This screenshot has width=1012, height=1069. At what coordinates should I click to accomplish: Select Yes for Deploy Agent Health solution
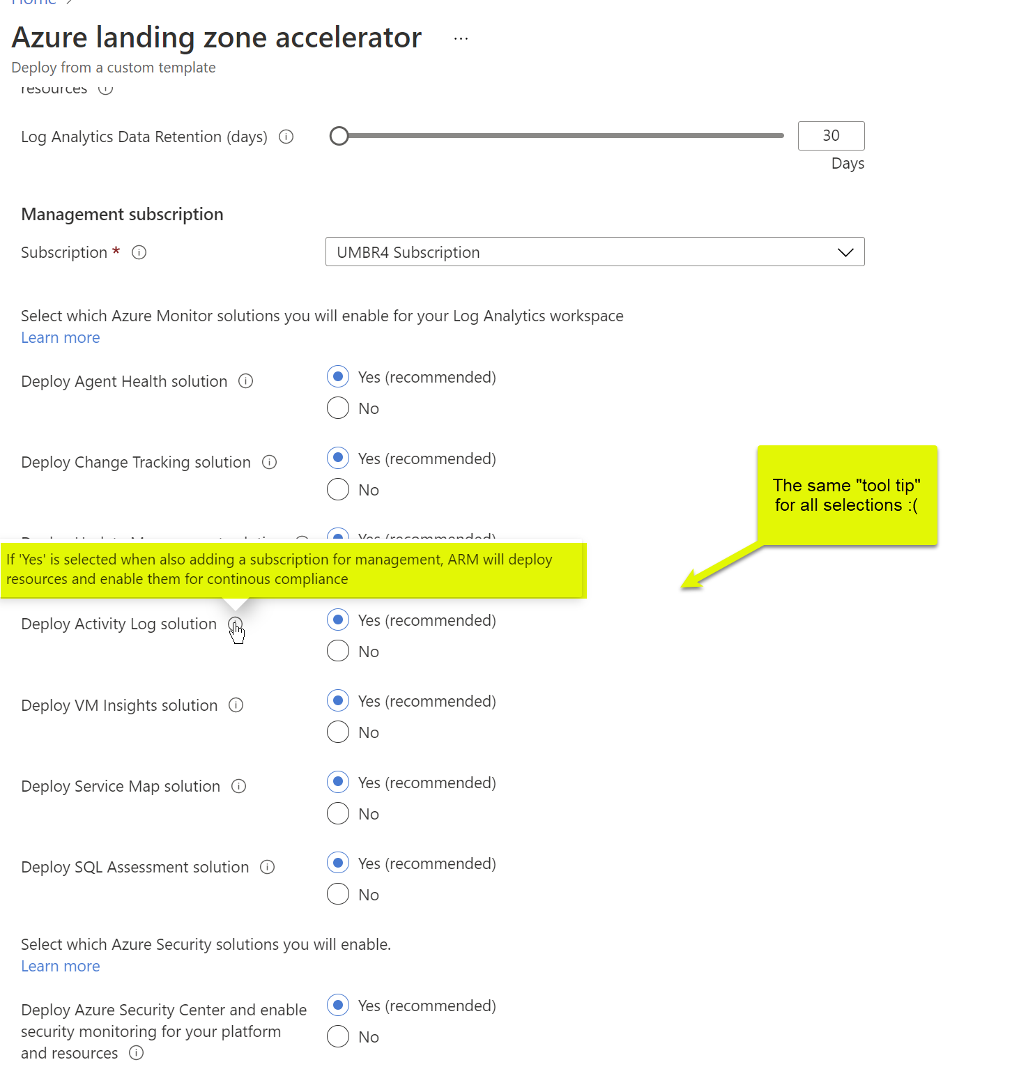pyautogui.click(x=338, y=377)
